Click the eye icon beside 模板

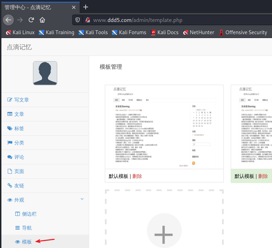[17, 242]
